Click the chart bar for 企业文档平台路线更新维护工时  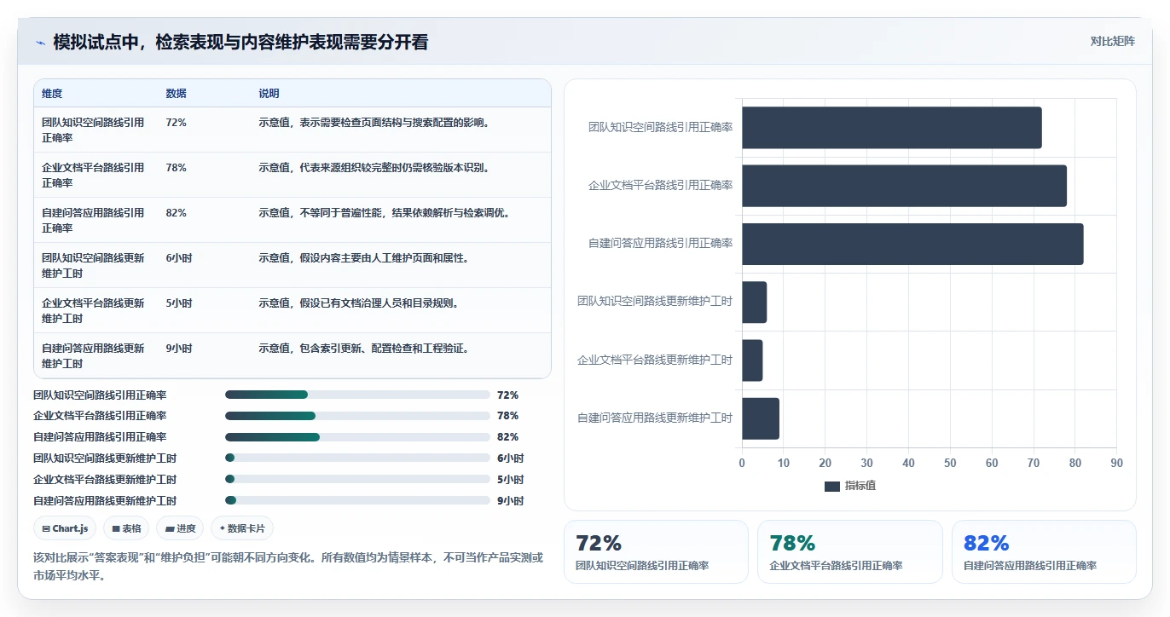click(752, 360)
